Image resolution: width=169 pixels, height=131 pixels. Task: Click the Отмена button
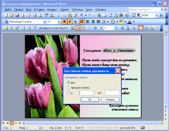[110, 100]
